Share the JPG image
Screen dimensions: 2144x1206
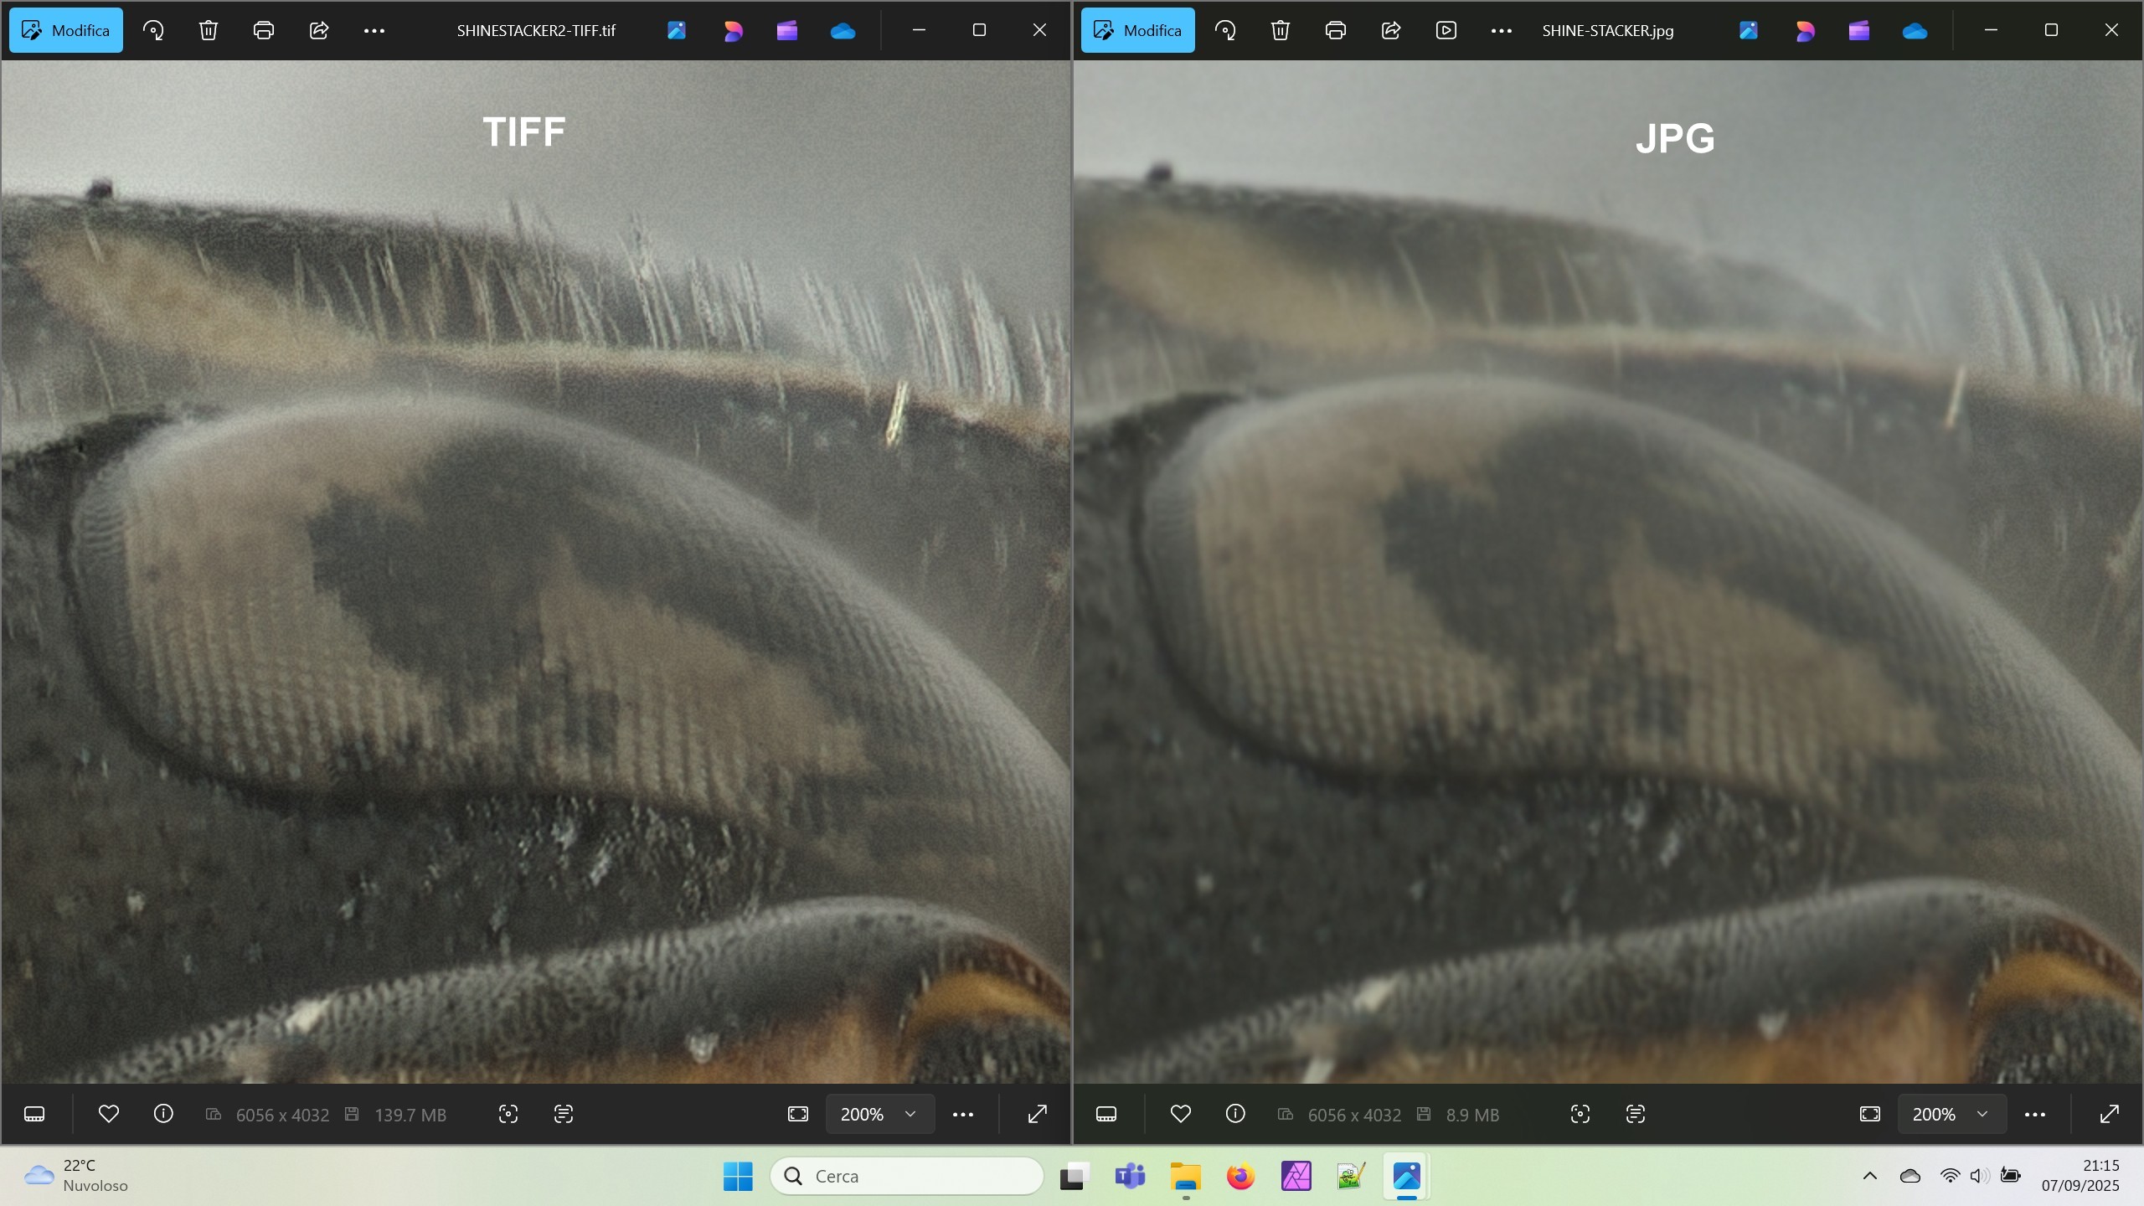tap(1391, 30)
